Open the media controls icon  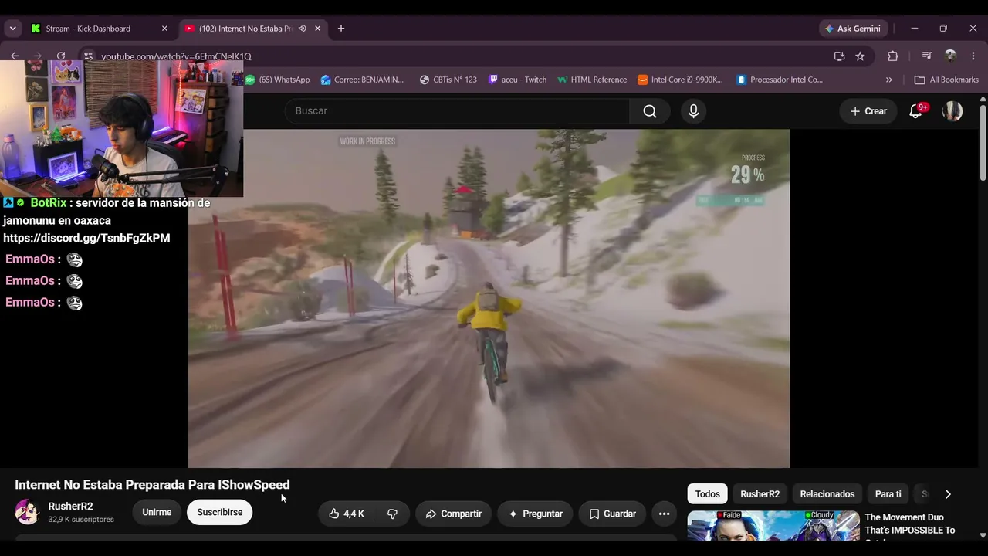tap(927, 56)
